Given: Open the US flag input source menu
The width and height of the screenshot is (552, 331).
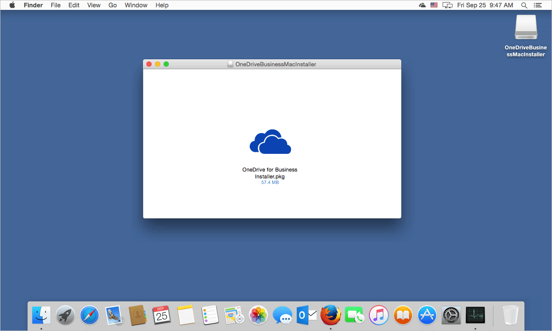Looking at the screenshot, I should point(434,5).
